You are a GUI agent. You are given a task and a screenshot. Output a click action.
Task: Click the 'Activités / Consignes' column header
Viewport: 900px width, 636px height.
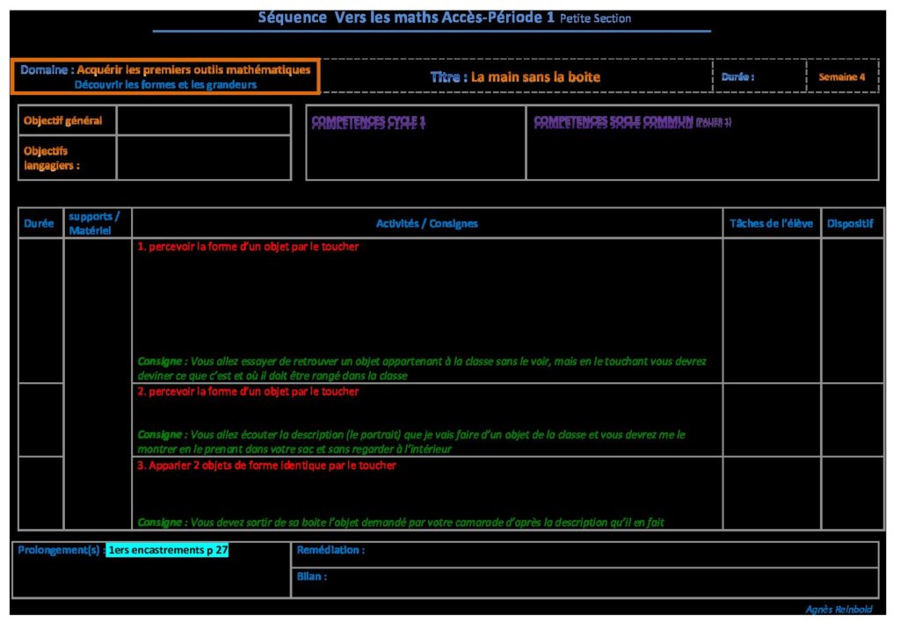(x=426, y=223)
